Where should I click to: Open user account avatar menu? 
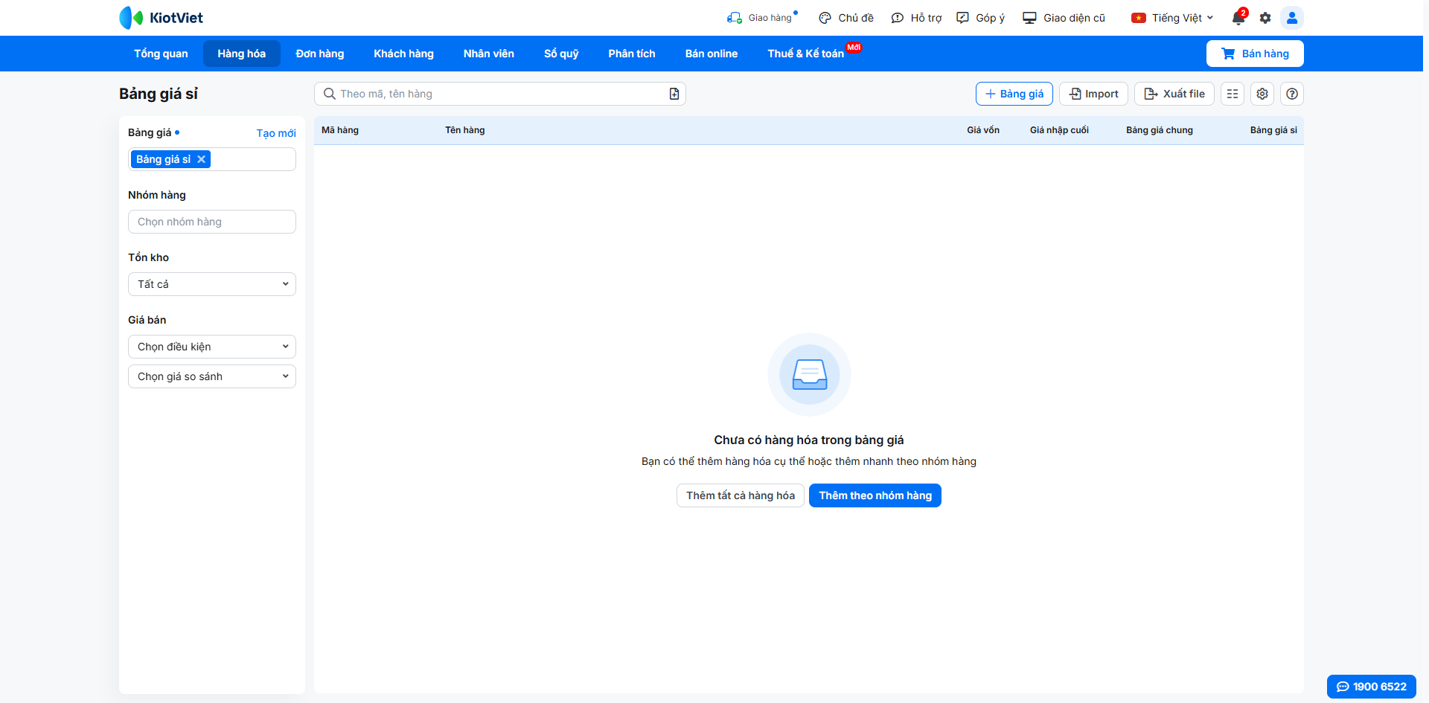[x=1292, y=18]
